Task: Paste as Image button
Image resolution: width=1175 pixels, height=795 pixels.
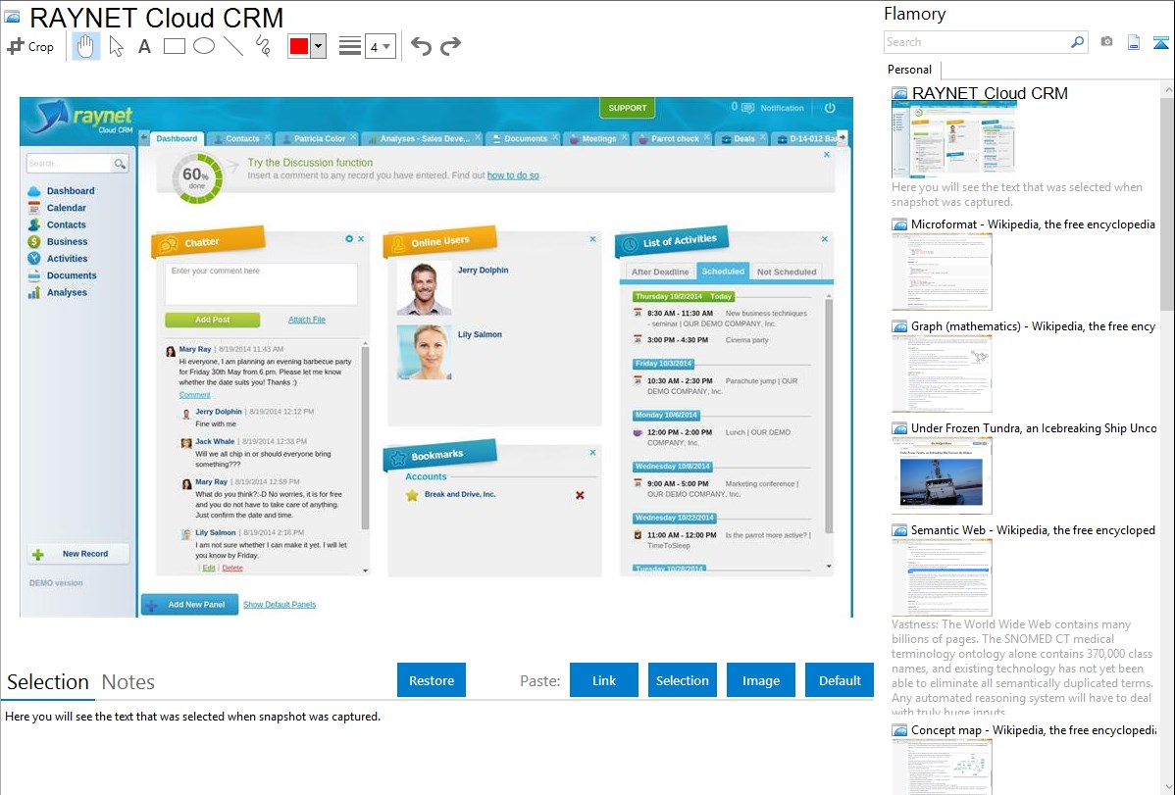Action: (x=760, y=680)
